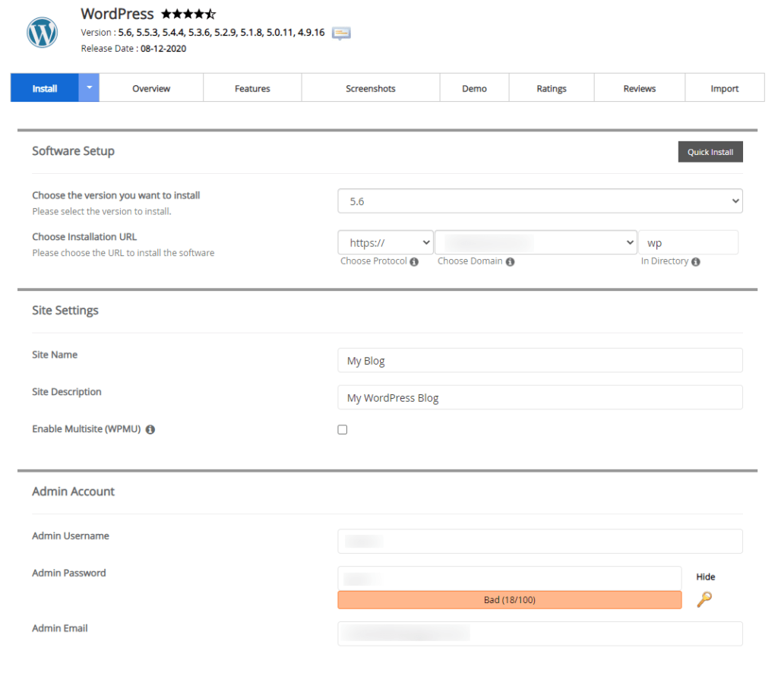Click the key icon to generate password
778x673 pixels.
(x=704, y=599)
